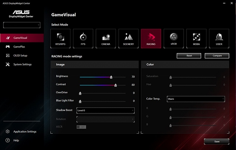Choose the FPS mode icon

(x=83, y=38)
